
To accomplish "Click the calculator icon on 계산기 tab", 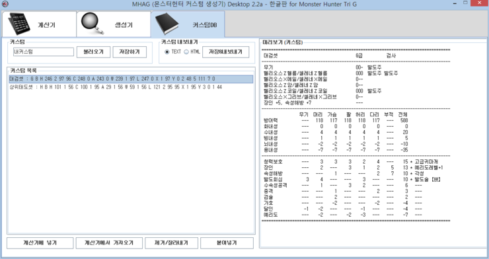I will pyautogui.click(x=19, y=24).
